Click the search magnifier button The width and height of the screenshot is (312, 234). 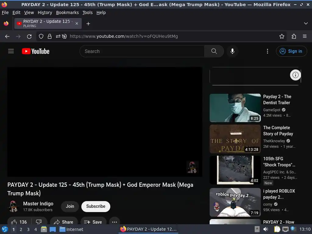(214, 51)
